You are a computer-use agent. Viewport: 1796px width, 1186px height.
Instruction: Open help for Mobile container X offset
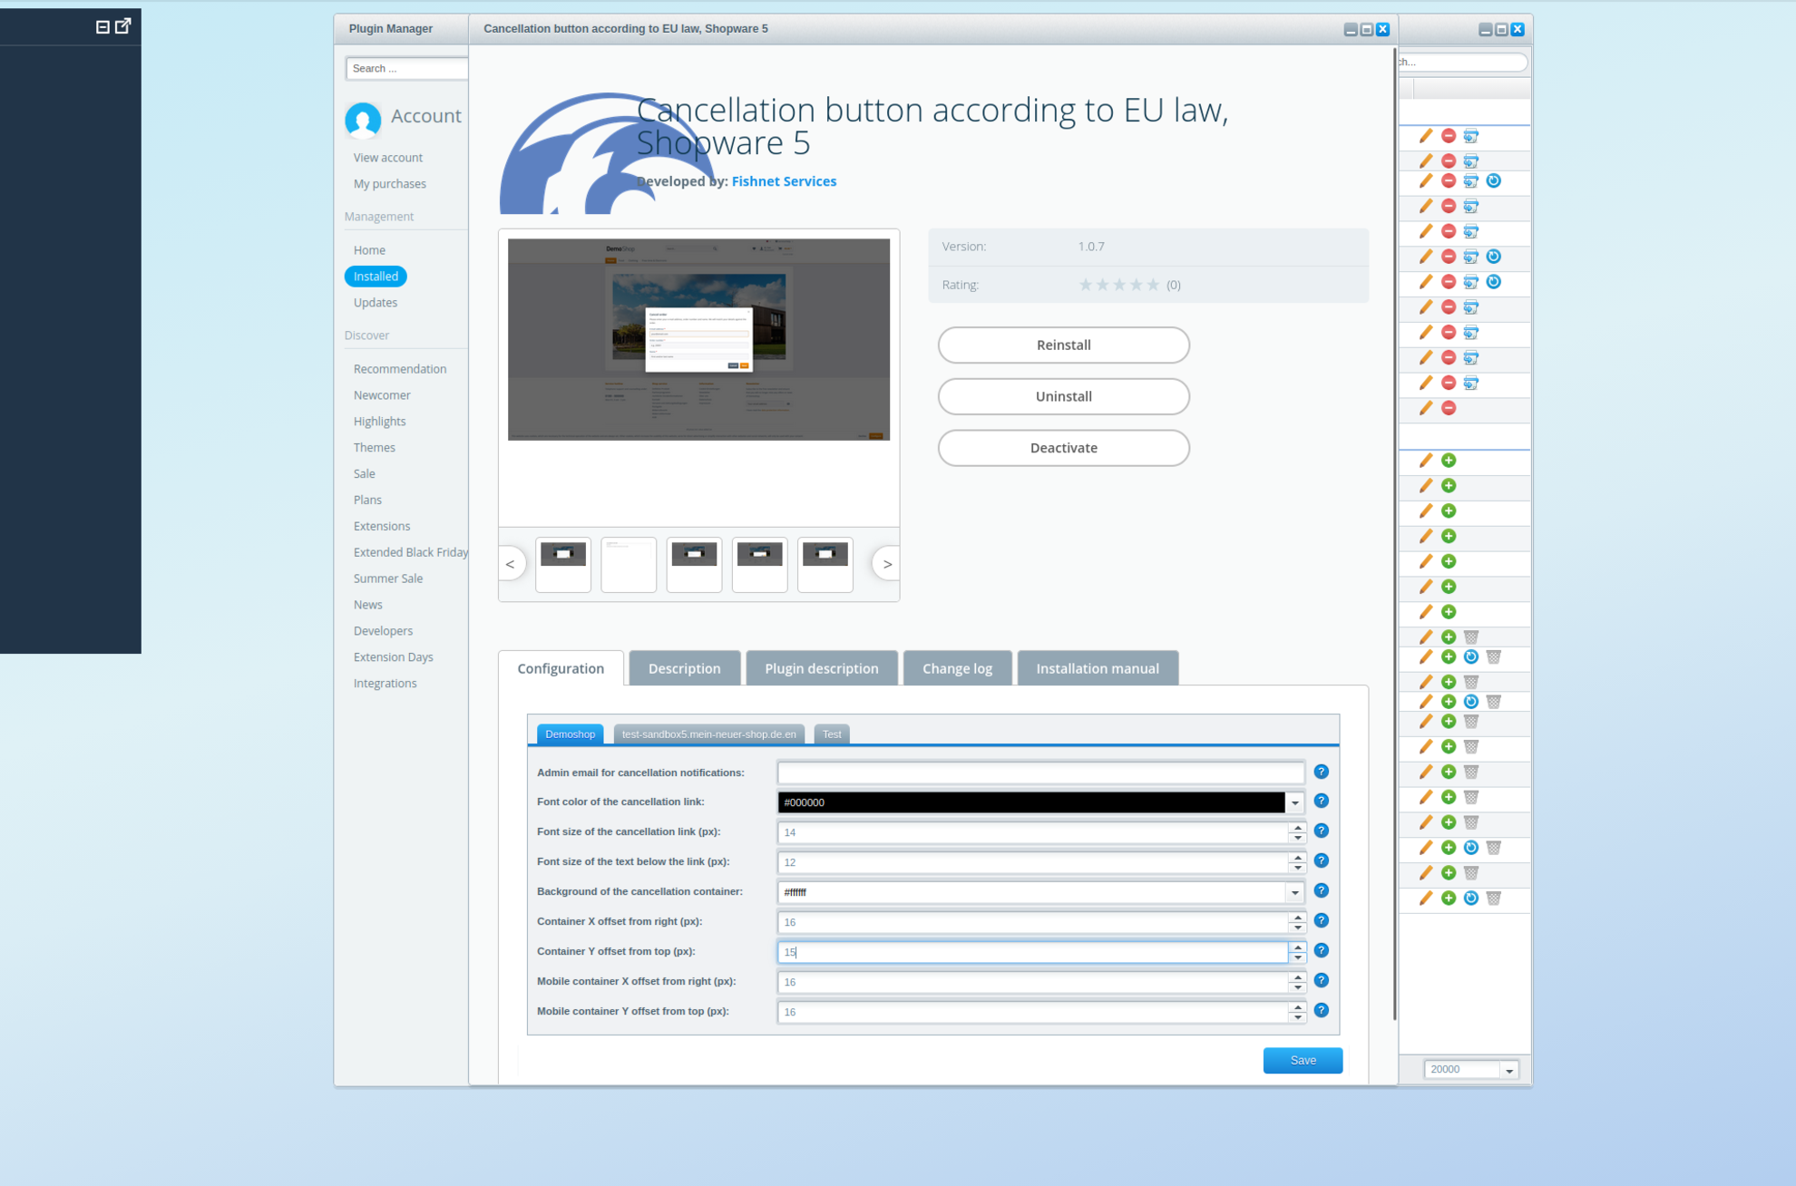tap(1321, 981)
